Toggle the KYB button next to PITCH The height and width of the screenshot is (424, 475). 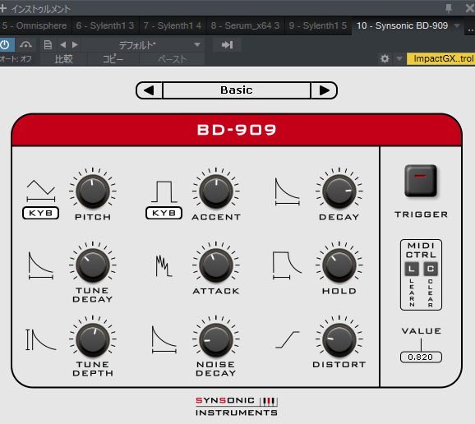[x=40, y=213]
